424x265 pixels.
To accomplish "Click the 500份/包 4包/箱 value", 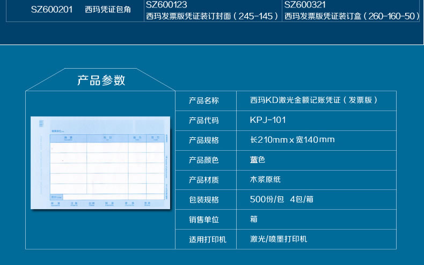I will coord(281,200).
